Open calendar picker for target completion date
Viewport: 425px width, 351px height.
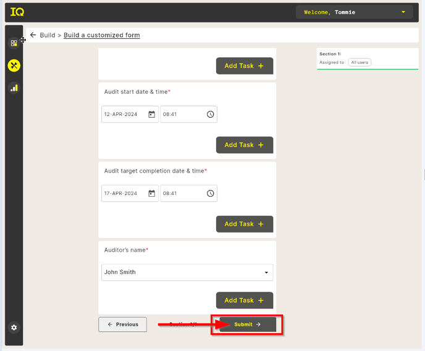(151, 193)
